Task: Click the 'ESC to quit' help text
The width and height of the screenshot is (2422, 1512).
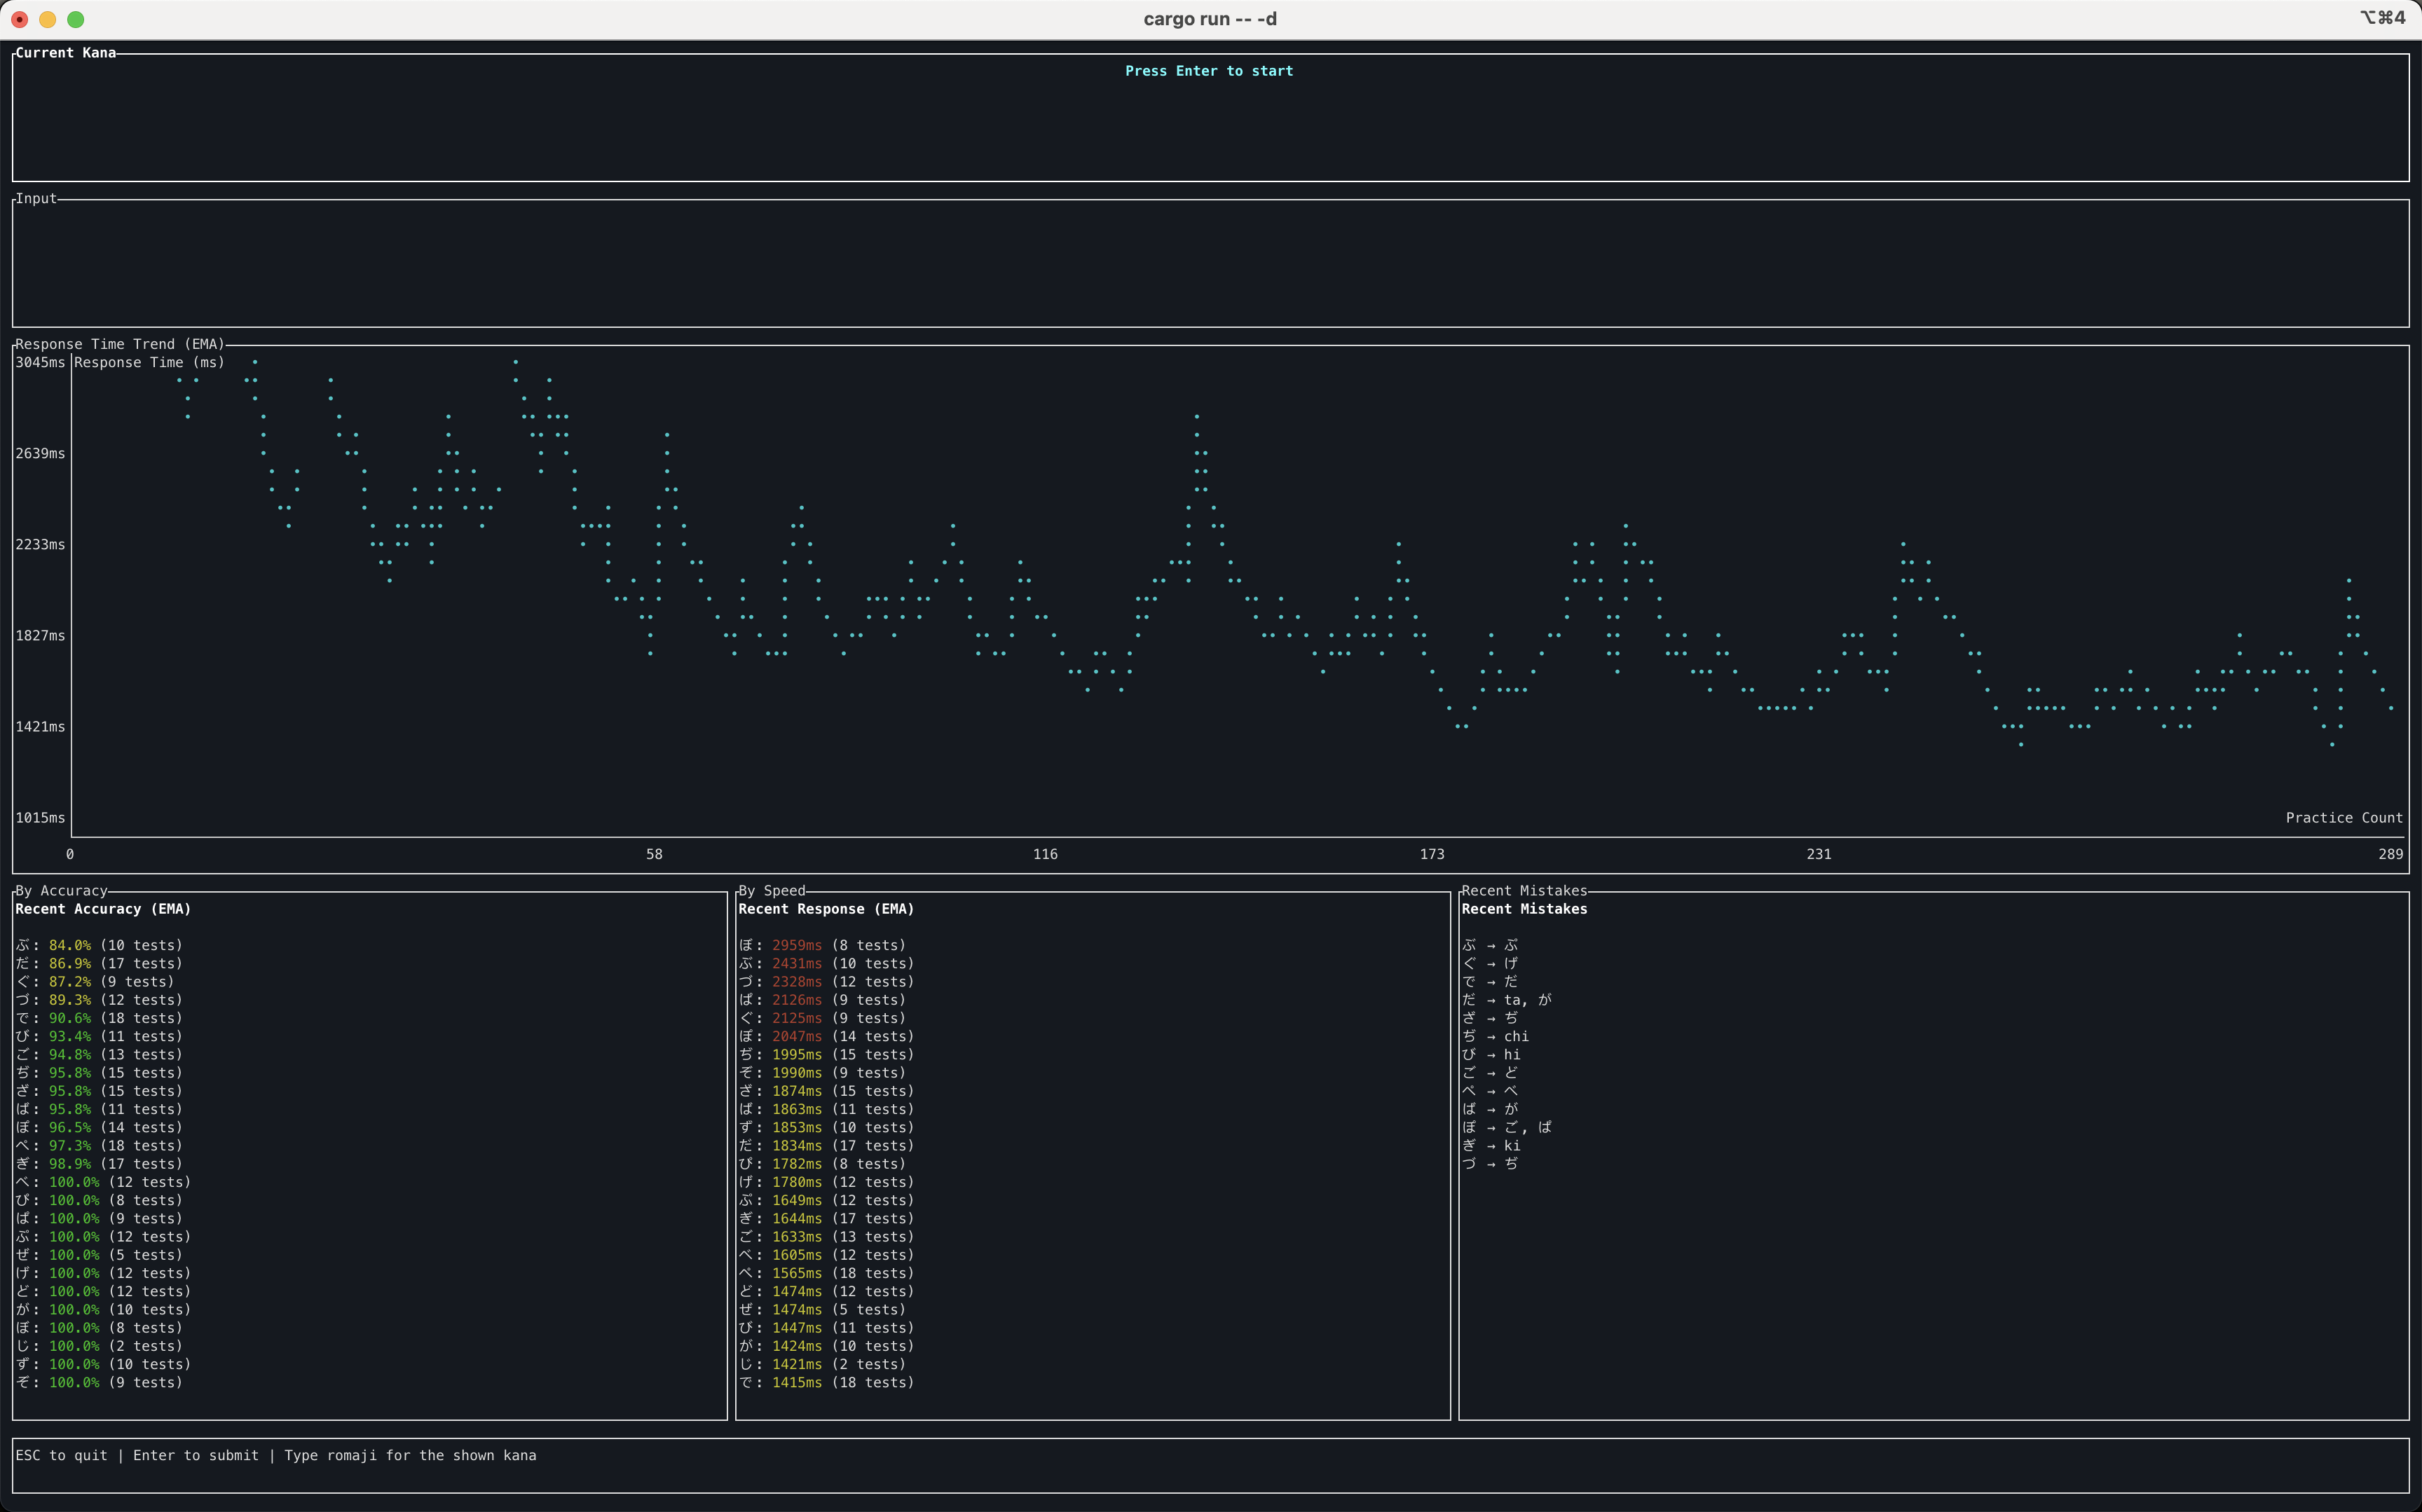Action: pos(61,1455)
